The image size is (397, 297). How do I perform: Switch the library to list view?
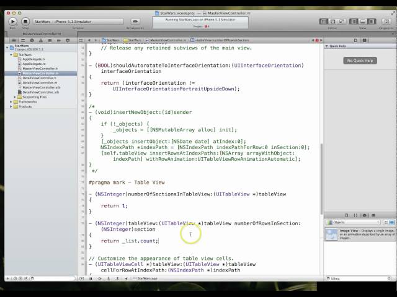pyautogui.click(x=391, y=223)
